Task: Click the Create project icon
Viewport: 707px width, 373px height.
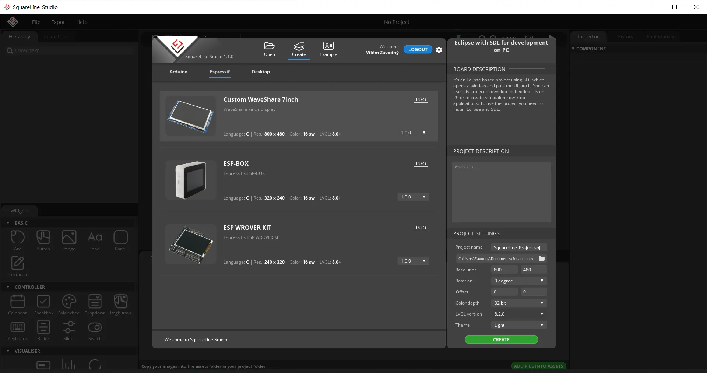Action: point(299,46)
